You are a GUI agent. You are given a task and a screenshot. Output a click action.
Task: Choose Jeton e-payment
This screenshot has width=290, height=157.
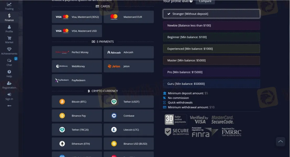click(x=128, y=66)
